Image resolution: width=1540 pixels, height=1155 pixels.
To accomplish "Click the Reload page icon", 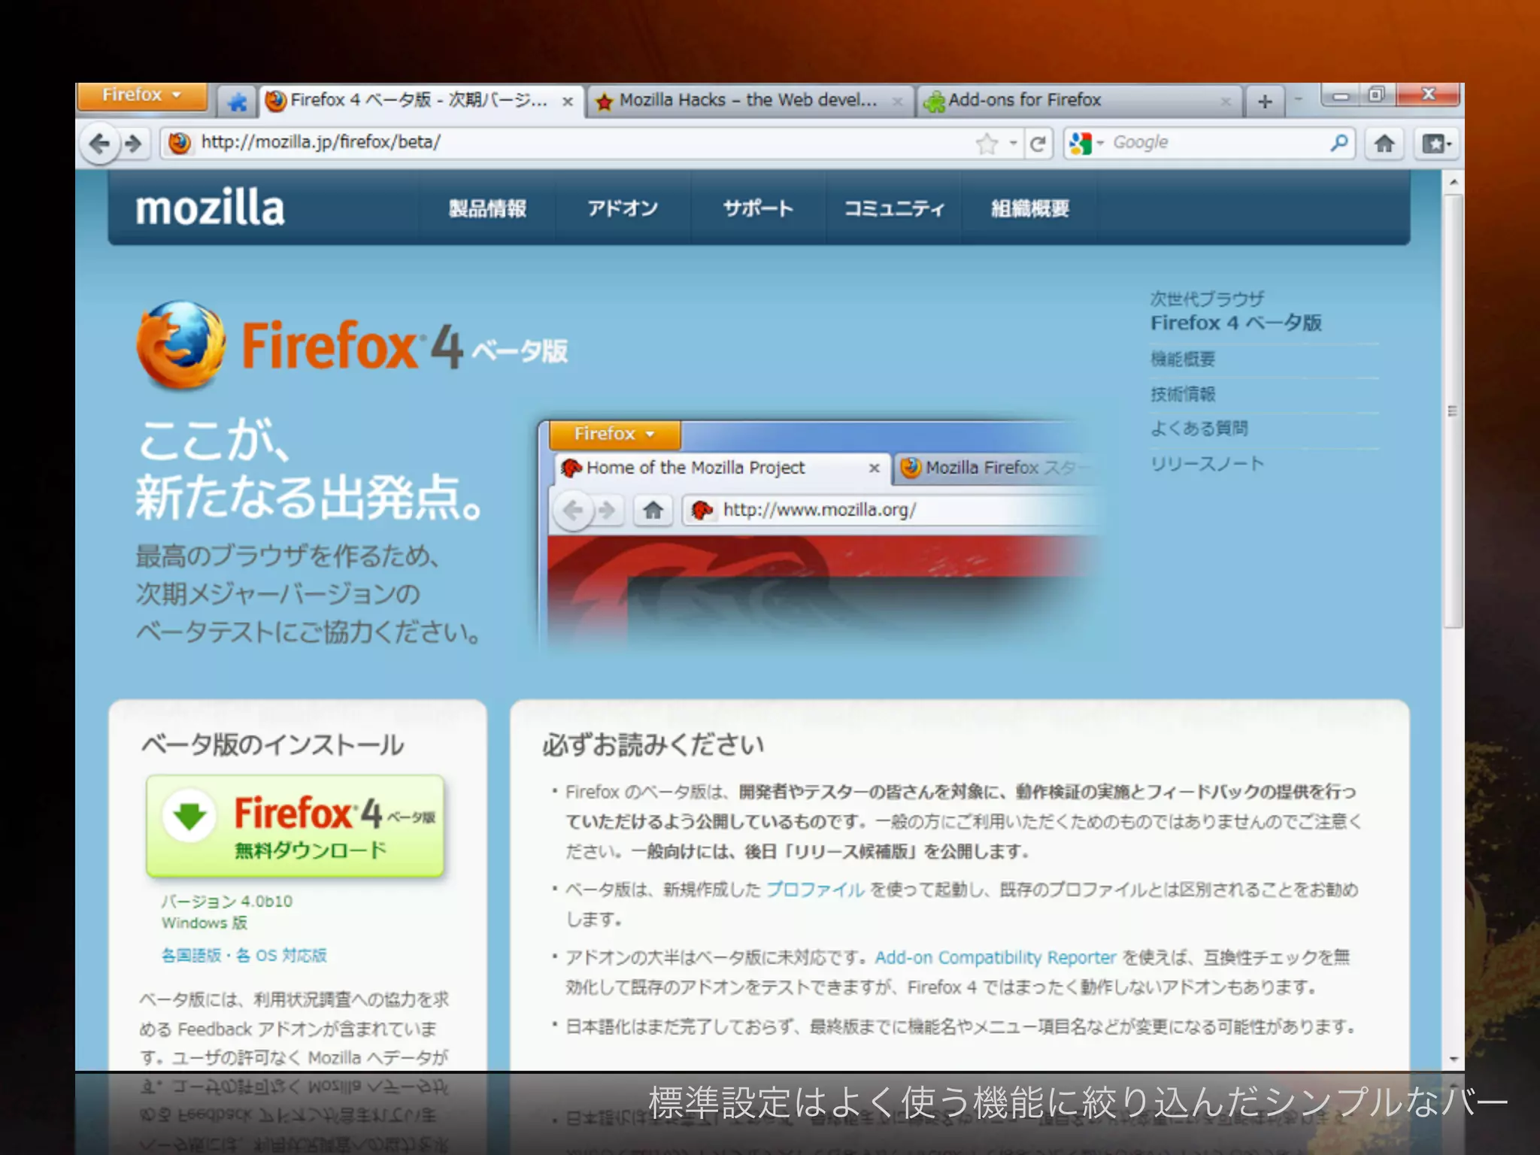I will (x=1038, y=143).
